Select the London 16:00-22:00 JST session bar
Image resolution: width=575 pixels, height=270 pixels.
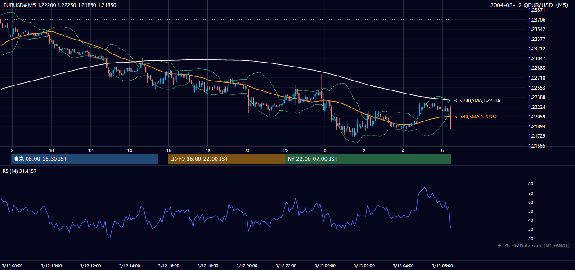pos(226,159)
